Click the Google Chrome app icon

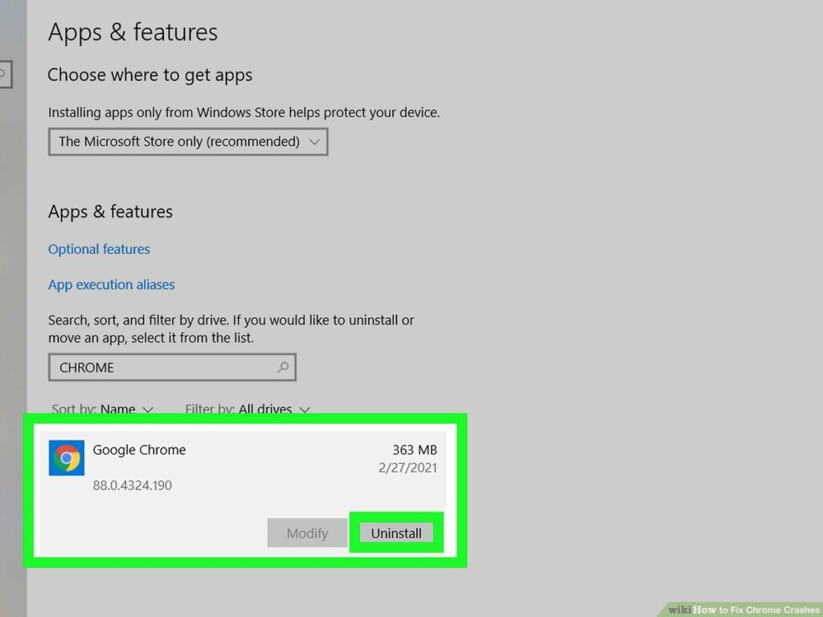click(67, 458)
